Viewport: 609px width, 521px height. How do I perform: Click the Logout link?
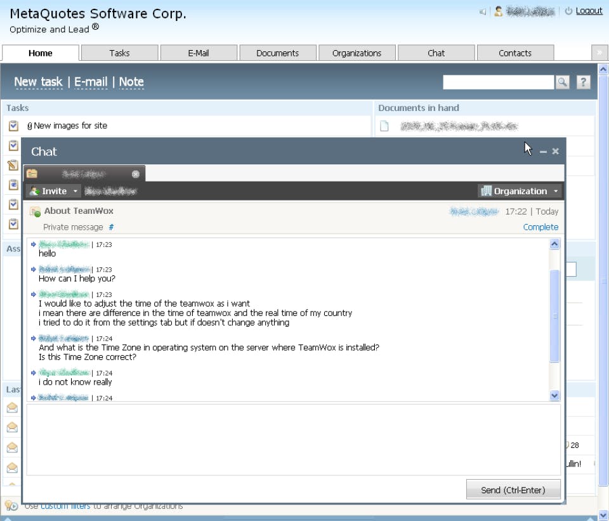point(589,11)
